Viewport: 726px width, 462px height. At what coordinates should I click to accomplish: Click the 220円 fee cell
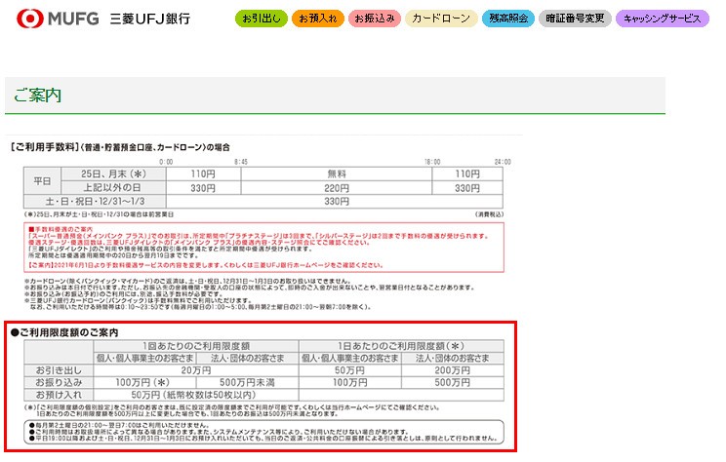337,188
